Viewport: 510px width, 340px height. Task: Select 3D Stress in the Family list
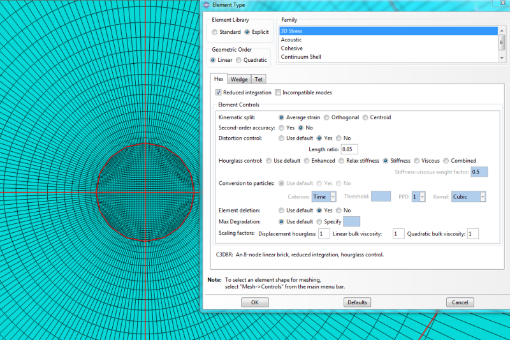pyautogui.click(x=388, y=31)
